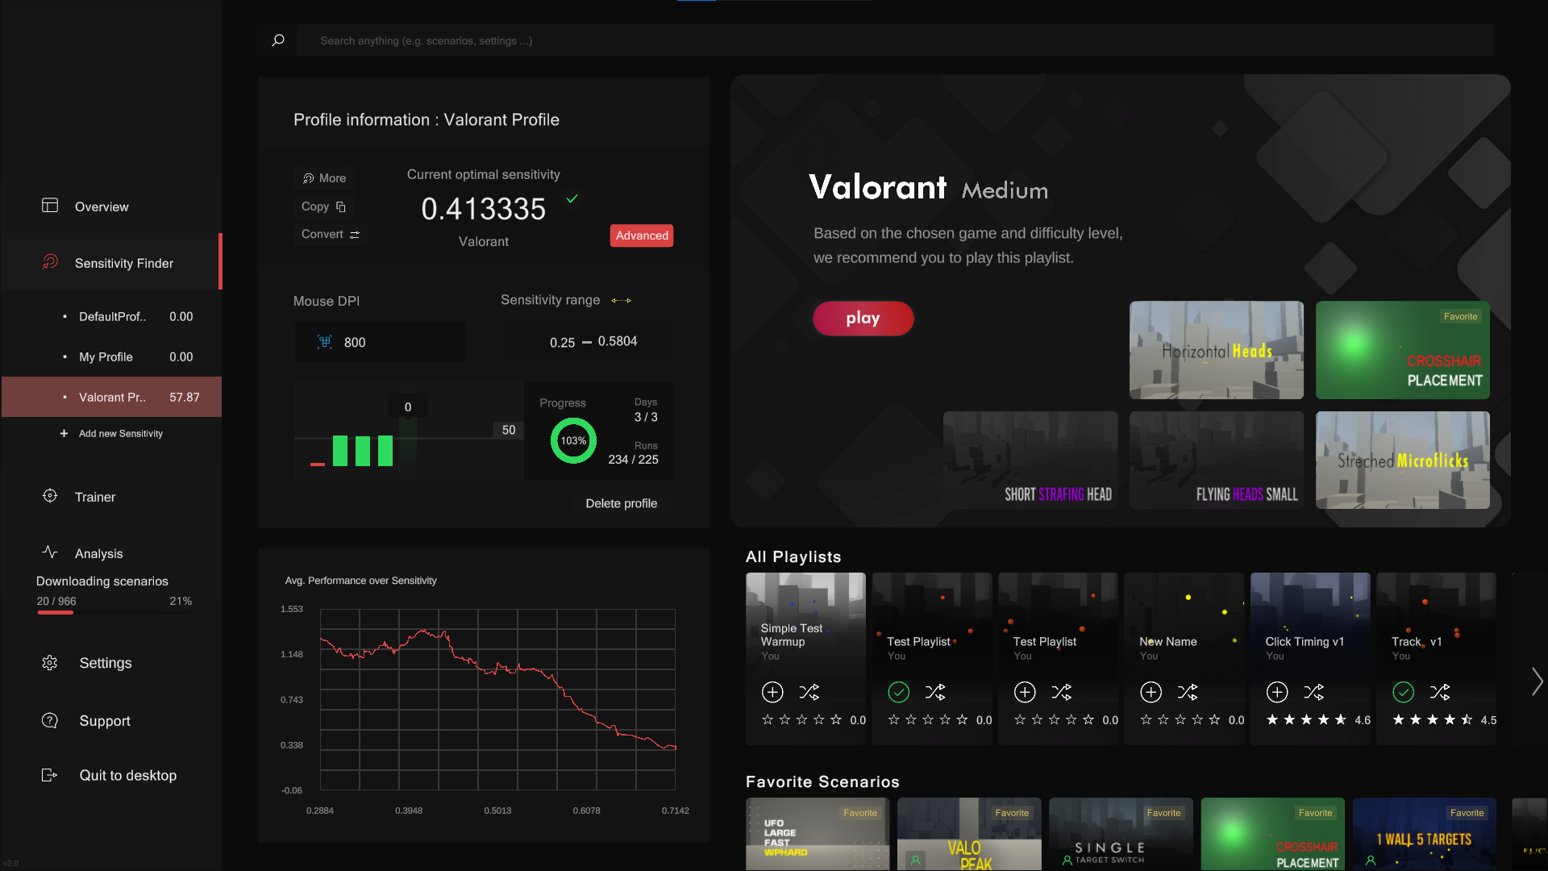Viewport: 1548px width, 871px height.
Task: Toggle green checkmark on Test Playlist
Action: pyautogui.click(x=898, y=692)
